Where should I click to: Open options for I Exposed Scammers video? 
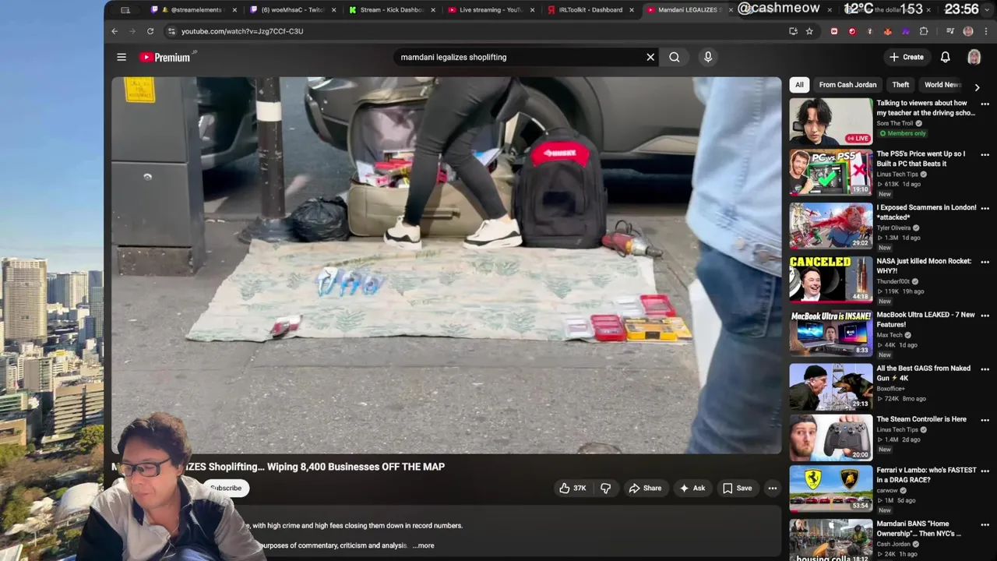pyautogui.click(x=985, y=209)
